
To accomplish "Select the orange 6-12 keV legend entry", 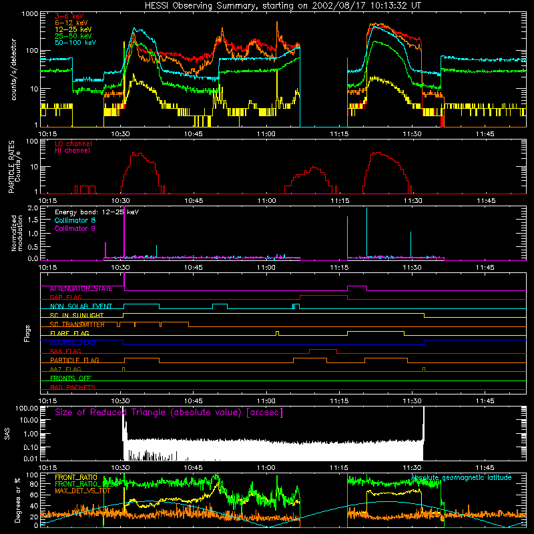I will click(71, 23).
